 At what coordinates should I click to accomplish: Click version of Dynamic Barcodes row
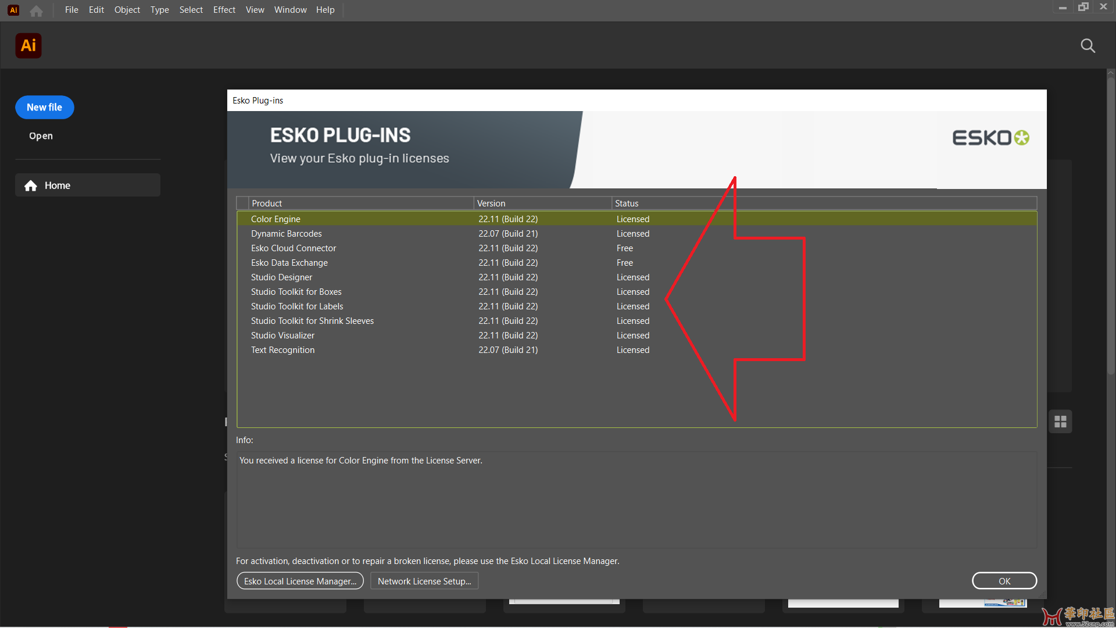click(x=508, y=234)
